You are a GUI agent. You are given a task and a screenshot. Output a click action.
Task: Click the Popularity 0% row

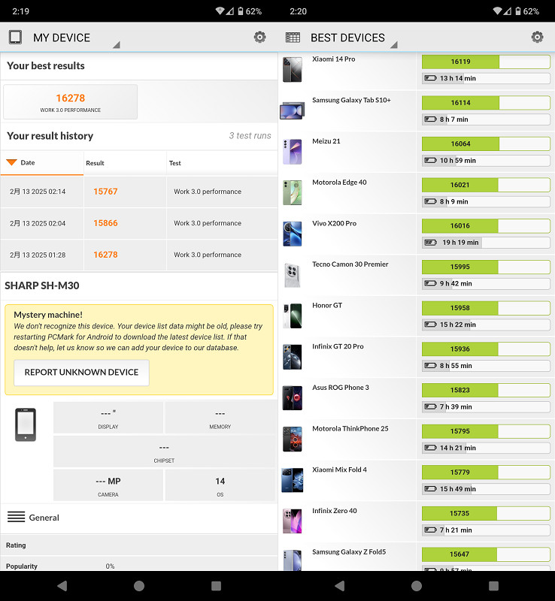[x=139, y=564]
